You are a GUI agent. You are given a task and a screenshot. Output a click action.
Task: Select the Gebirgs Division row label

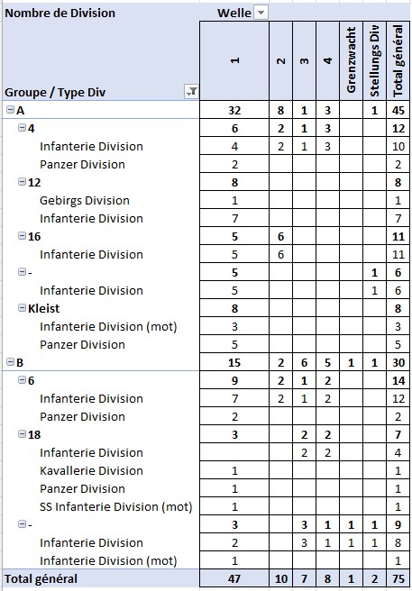[85, 201]
